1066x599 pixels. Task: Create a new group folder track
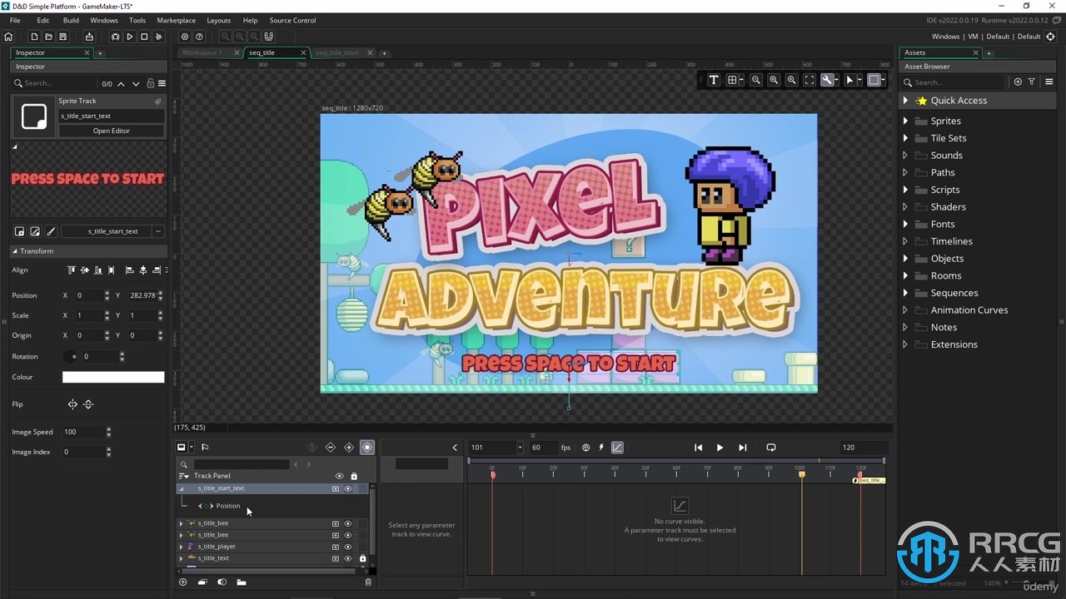(x=241, y=582)
